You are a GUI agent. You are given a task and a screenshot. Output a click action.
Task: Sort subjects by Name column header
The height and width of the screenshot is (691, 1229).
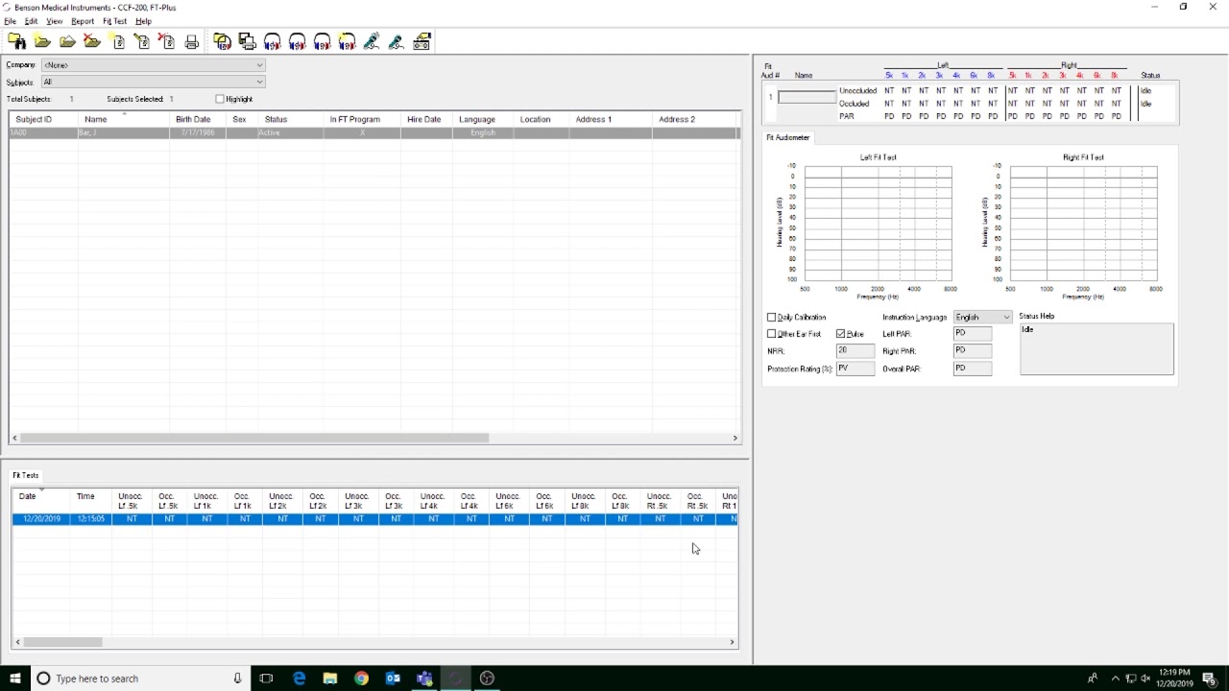123,119
